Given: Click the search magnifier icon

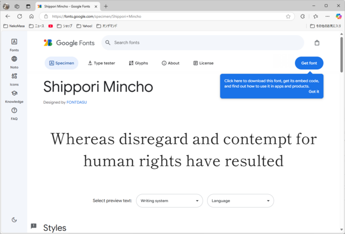Looking at the screenshot, I should [x=108, y=42].
